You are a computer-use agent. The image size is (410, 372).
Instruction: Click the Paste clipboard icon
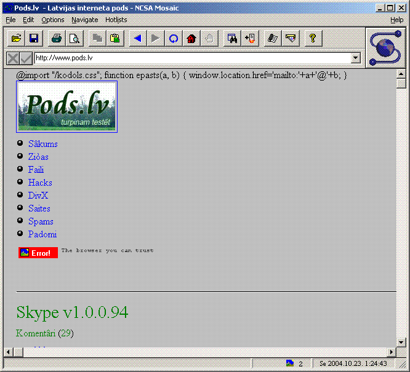115,38
